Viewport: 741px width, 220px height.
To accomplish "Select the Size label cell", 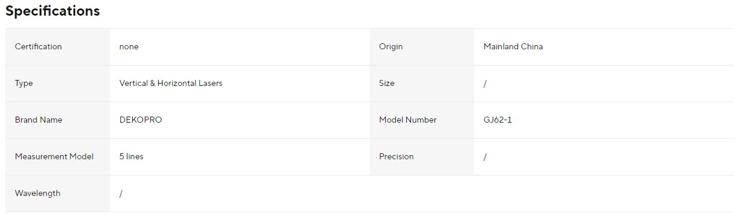I will [422, 84].
